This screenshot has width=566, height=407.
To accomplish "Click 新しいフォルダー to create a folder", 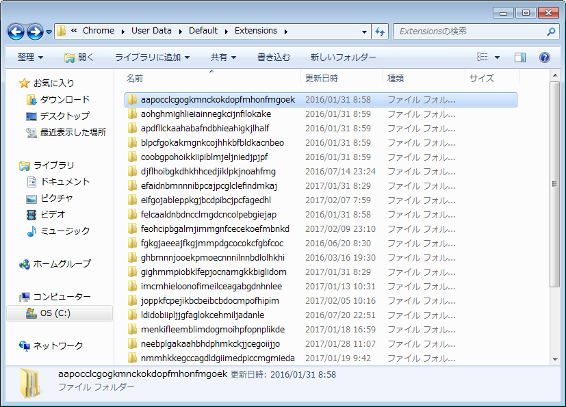I will tap(343, 57).
